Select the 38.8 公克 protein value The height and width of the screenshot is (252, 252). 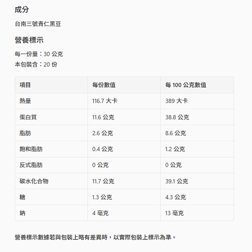coord(177,117)
